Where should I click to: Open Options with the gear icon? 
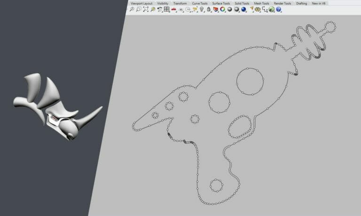click(x=257, y=9)
